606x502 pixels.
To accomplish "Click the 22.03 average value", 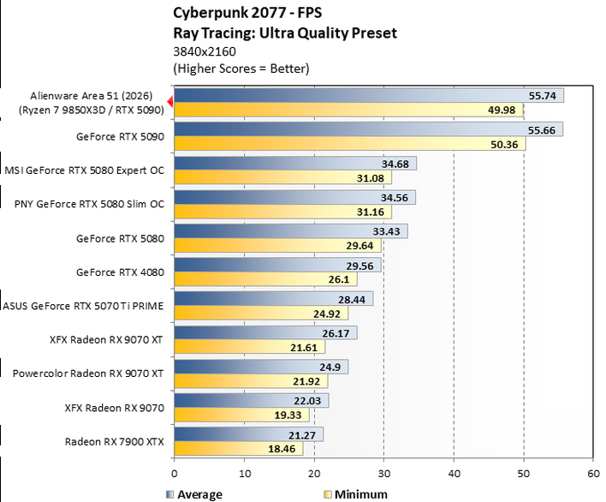I will click(x=307, y=401).
